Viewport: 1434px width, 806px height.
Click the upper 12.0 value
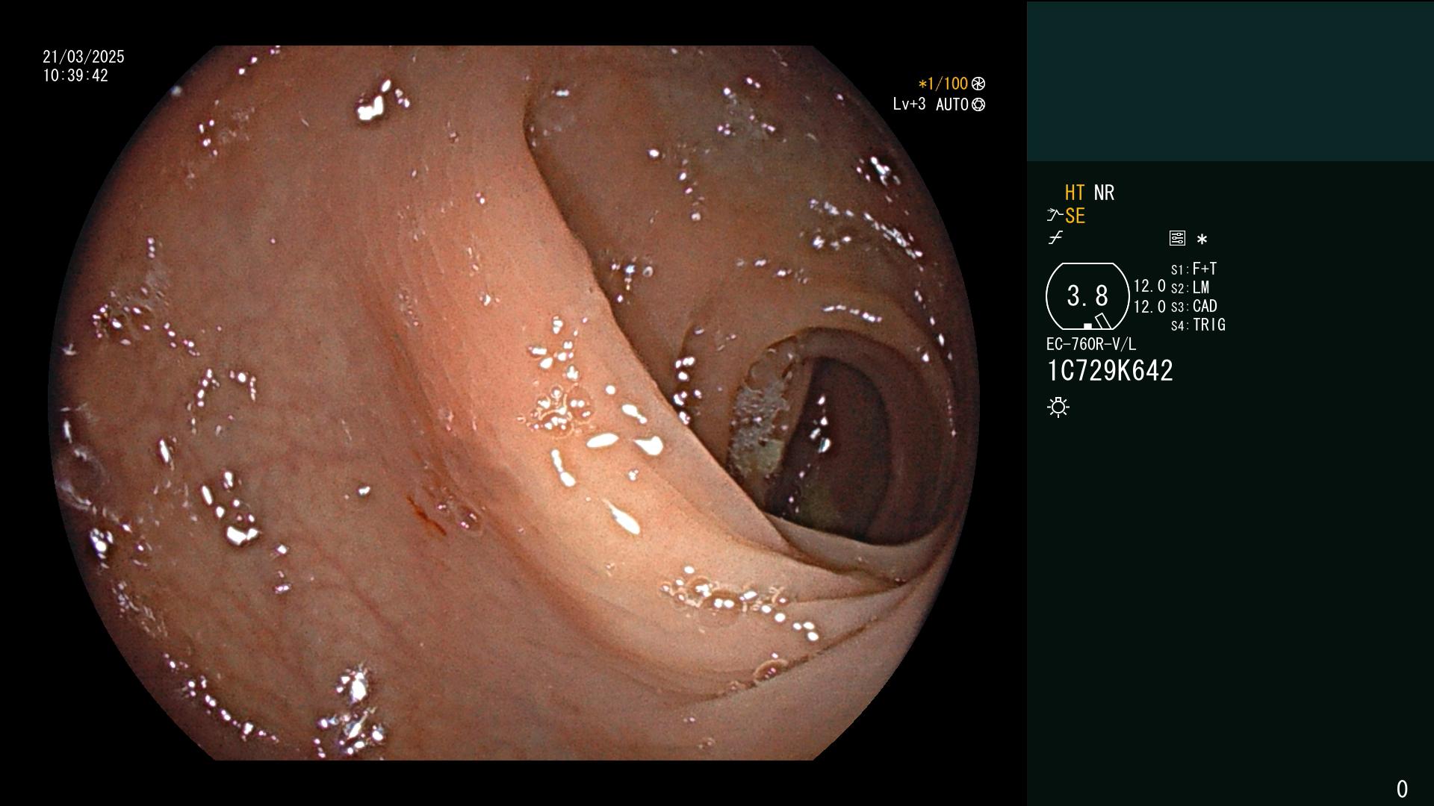click(1149, 286)
